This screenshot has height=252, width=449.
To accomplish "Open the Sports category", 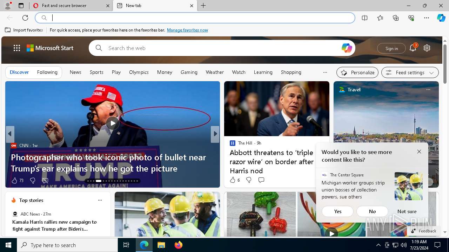I will 96,72.
